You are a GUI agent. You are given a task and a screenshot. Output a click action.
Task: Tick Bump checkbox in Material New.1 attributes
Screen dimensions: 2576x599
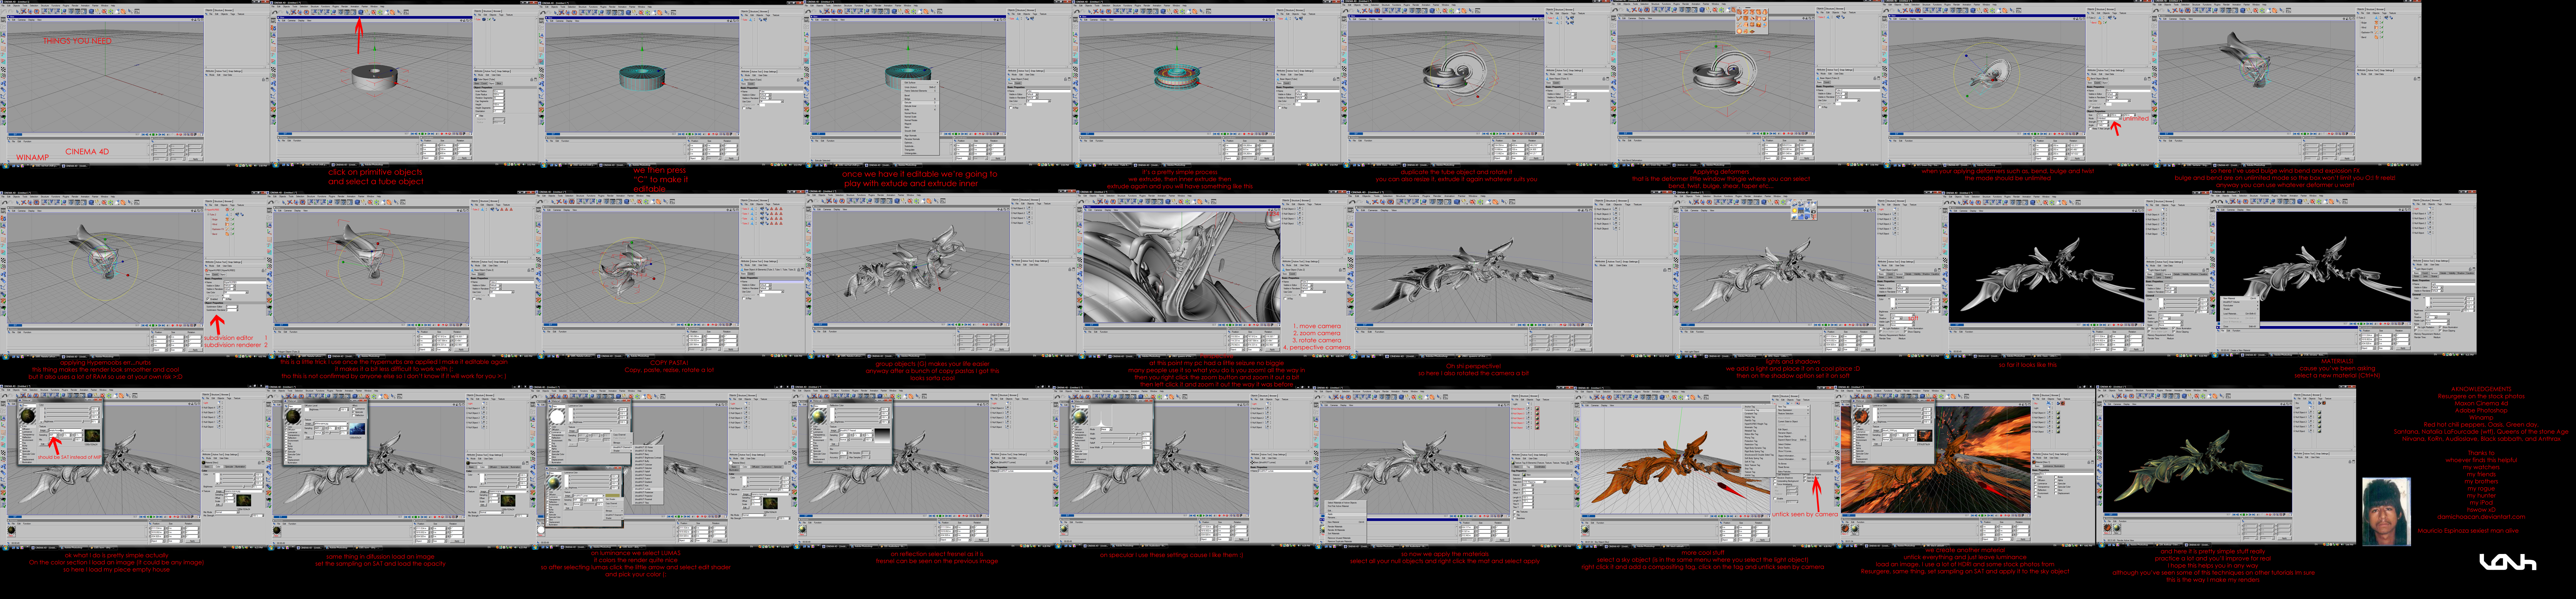tap(2056, 477)
